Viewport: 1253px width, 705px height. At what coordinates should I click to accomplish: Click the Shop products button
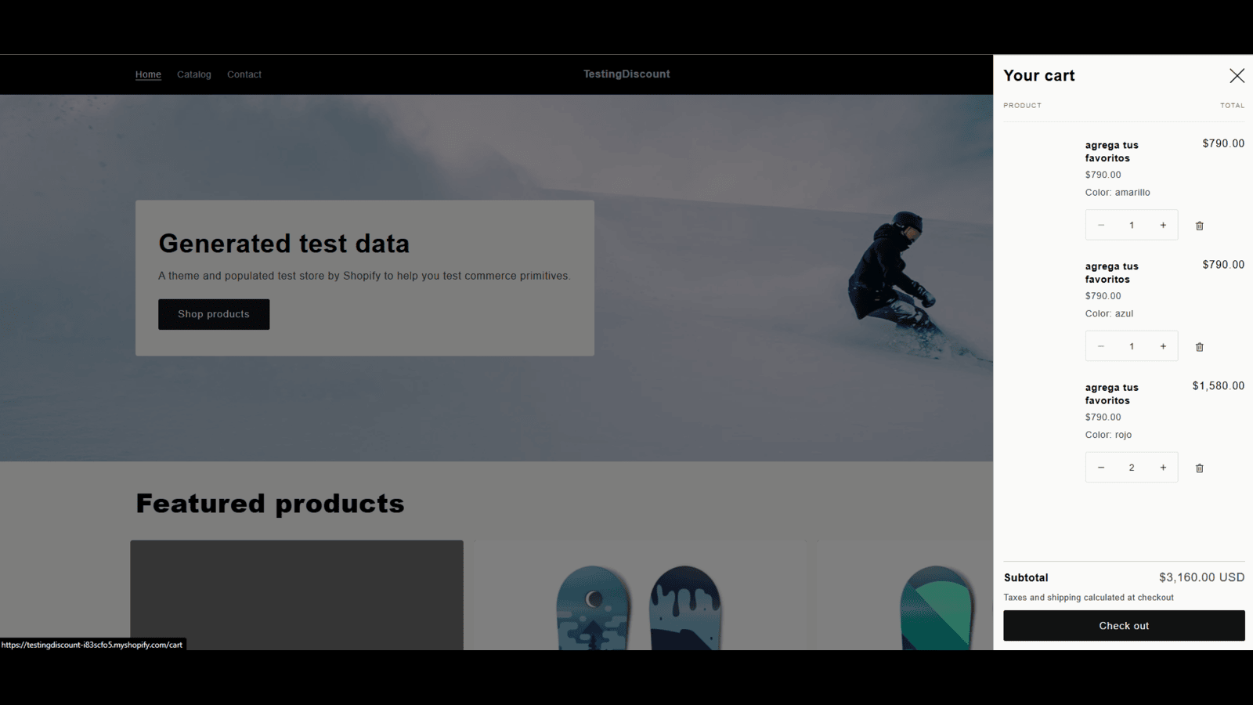coord(214,314)
